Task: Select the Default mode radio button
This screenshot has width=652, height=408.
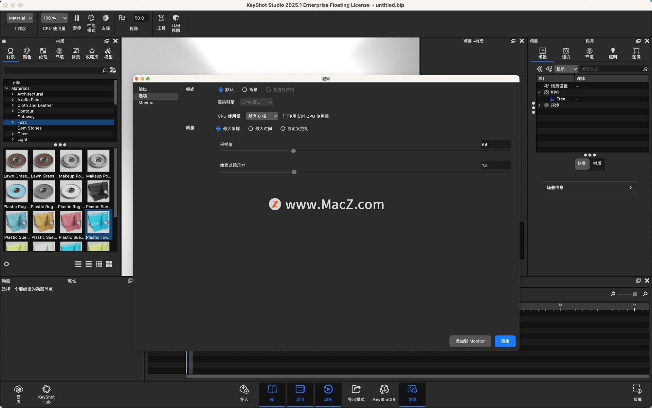Action: (x=221, y=90)
